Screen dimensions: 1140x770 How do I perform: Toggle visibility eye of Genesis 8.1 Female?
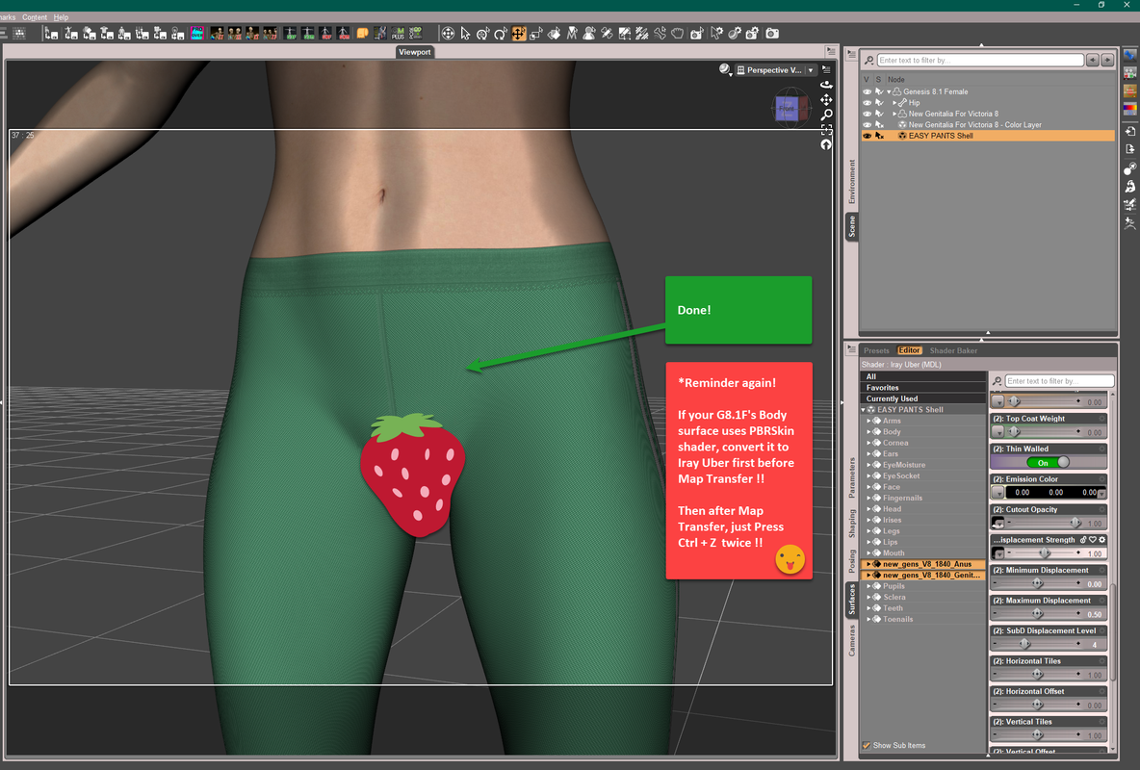(867, 91)
